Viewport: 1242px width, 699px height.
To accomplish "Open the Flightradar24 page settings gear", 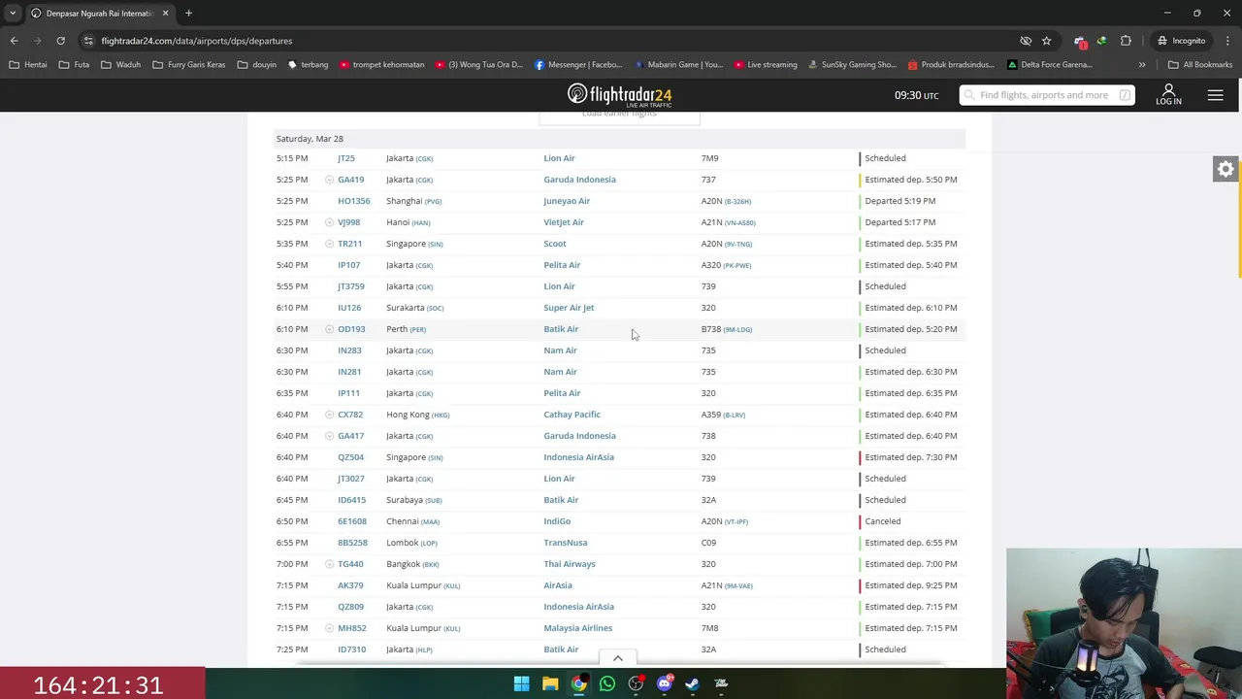I will (1226, 169).
